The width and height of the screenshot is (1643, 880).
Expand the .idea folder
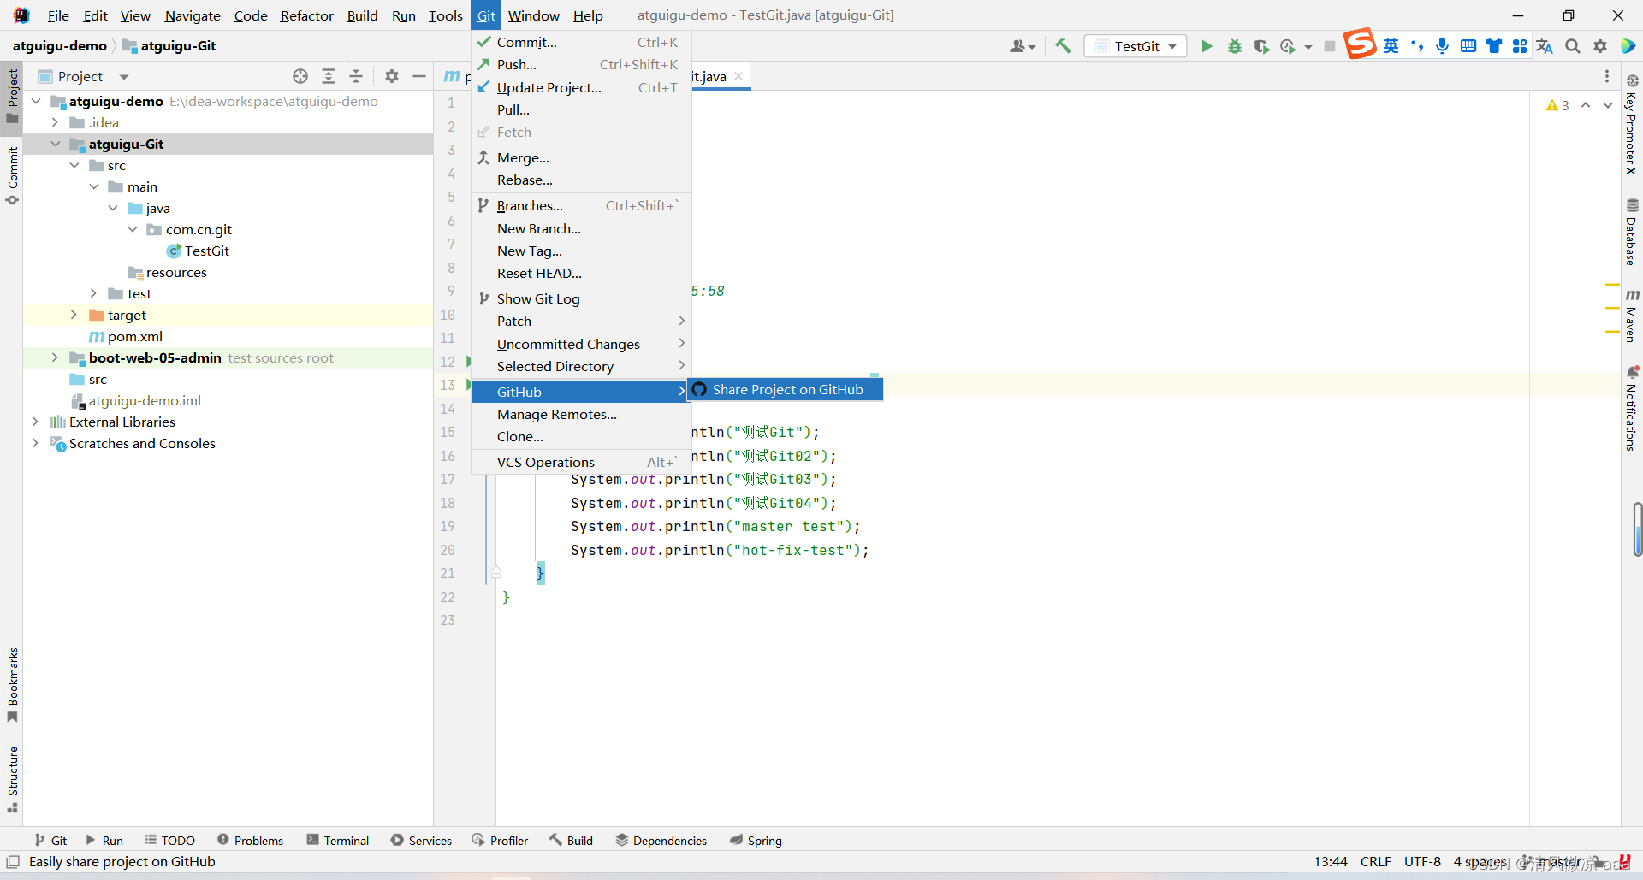(x=55, y=122)
